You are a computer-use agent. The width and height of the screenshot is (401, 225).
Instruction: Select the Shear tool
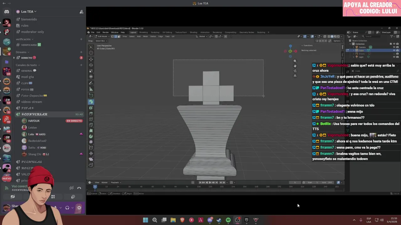pyautogui.click(x=91, y=159)
